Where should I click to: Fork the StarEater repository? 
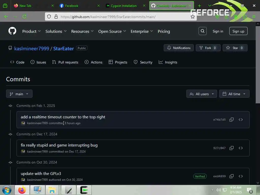tap(208, 48)
